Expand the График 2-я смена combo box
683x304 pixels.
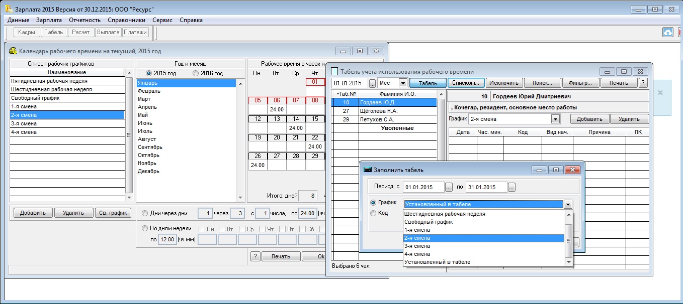[555, 119]
